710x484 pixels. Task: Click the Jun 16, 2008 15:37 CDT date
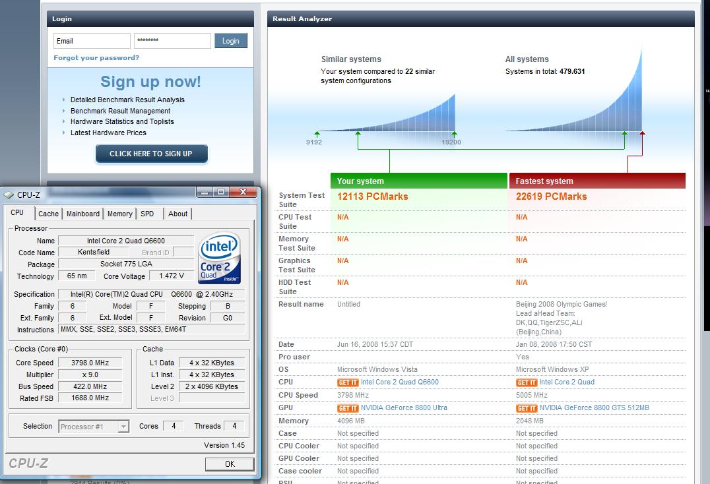click(x=375, y=345)
